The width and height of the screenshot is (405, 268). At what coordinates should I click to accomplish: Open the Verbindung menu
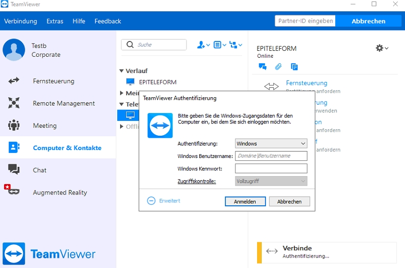pyautogui.click(x=20, y=21)
